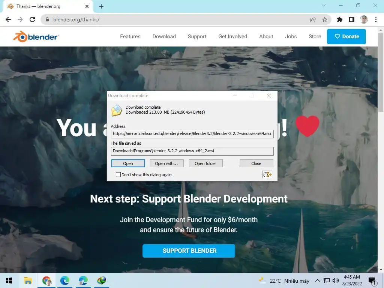Open the Get Involved menu item
The height and width of the screenshot is (288, 384).
232,36
